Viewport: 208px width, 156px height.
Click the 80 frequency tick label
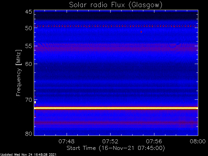[29, 134]
